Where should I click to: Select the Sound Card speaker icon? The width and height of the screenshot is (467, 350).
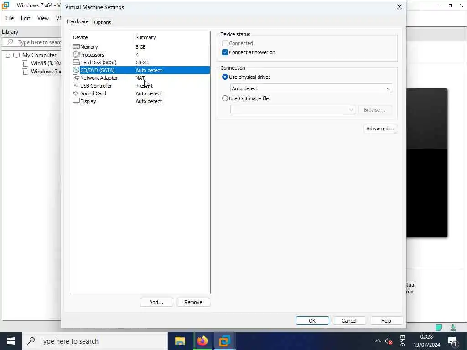(76, 93)
